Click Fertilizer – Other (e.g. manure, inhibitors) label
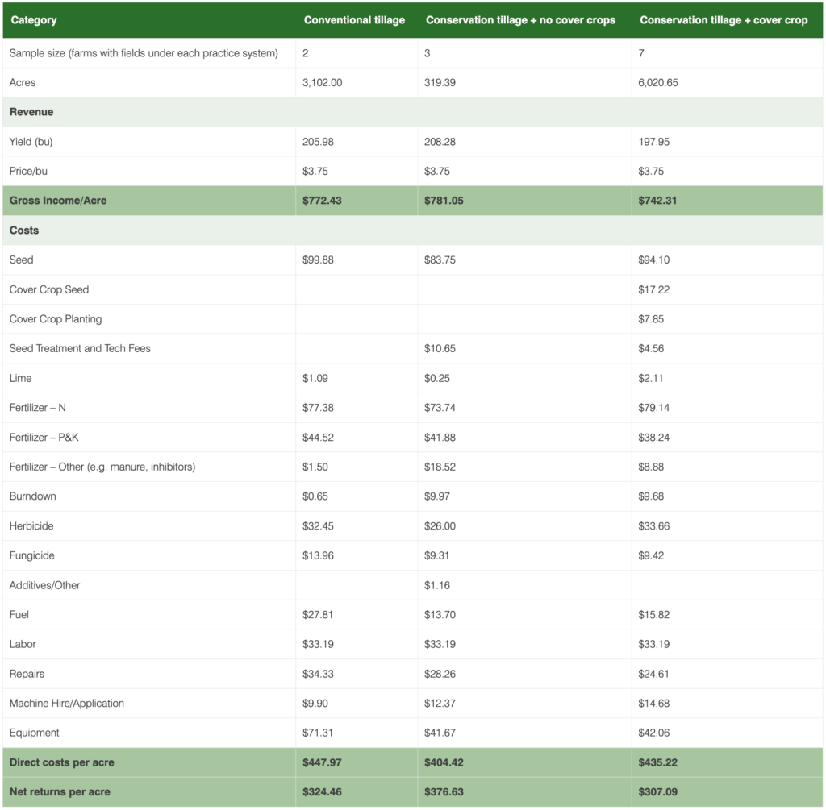This screenshot has height=810, width=826. tap(102, 467)
